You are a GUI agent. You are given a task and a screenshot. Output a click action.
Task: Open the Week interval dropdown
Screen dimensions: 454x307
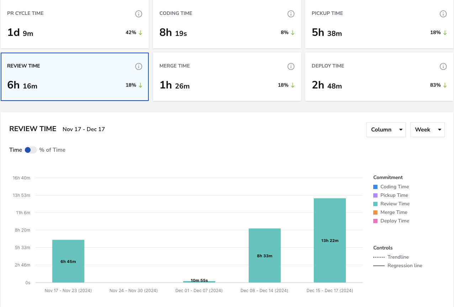tap(427, 130)
